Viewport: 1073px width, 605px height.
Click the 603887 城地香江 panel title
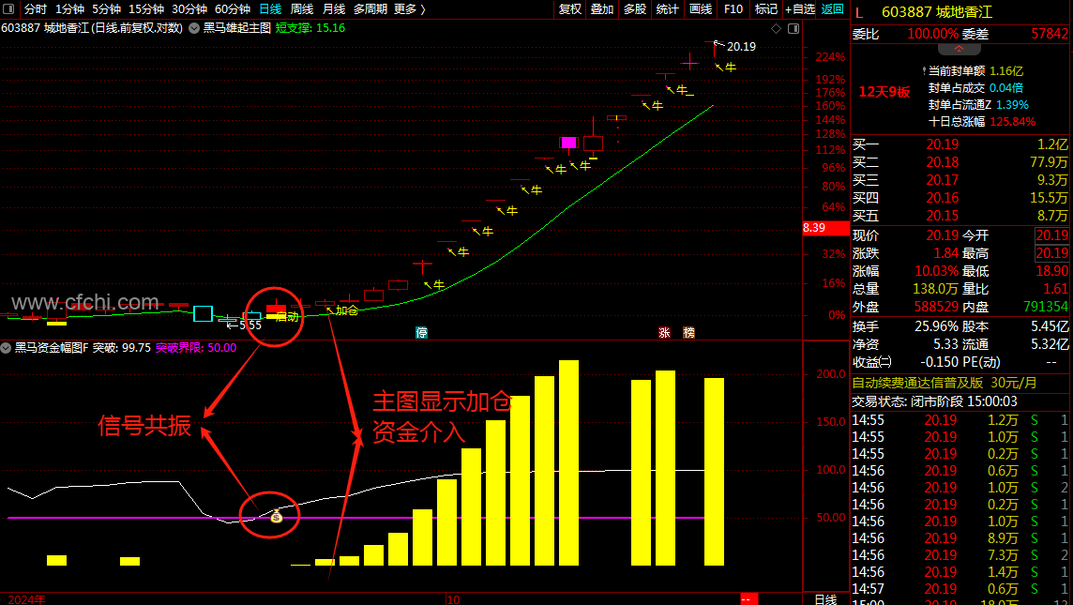tap(937, 12)
